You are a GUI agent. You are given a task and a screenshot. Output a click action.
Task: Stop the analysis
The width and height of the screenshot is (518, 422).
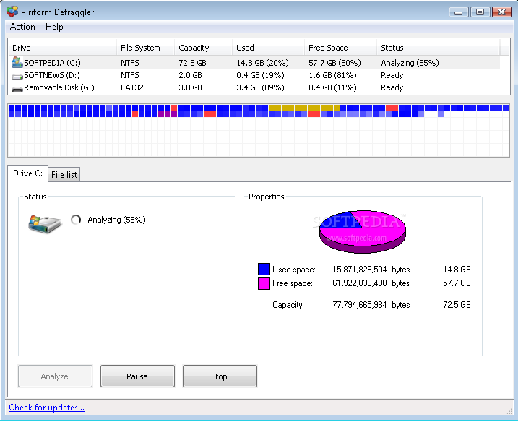[220, 376]
